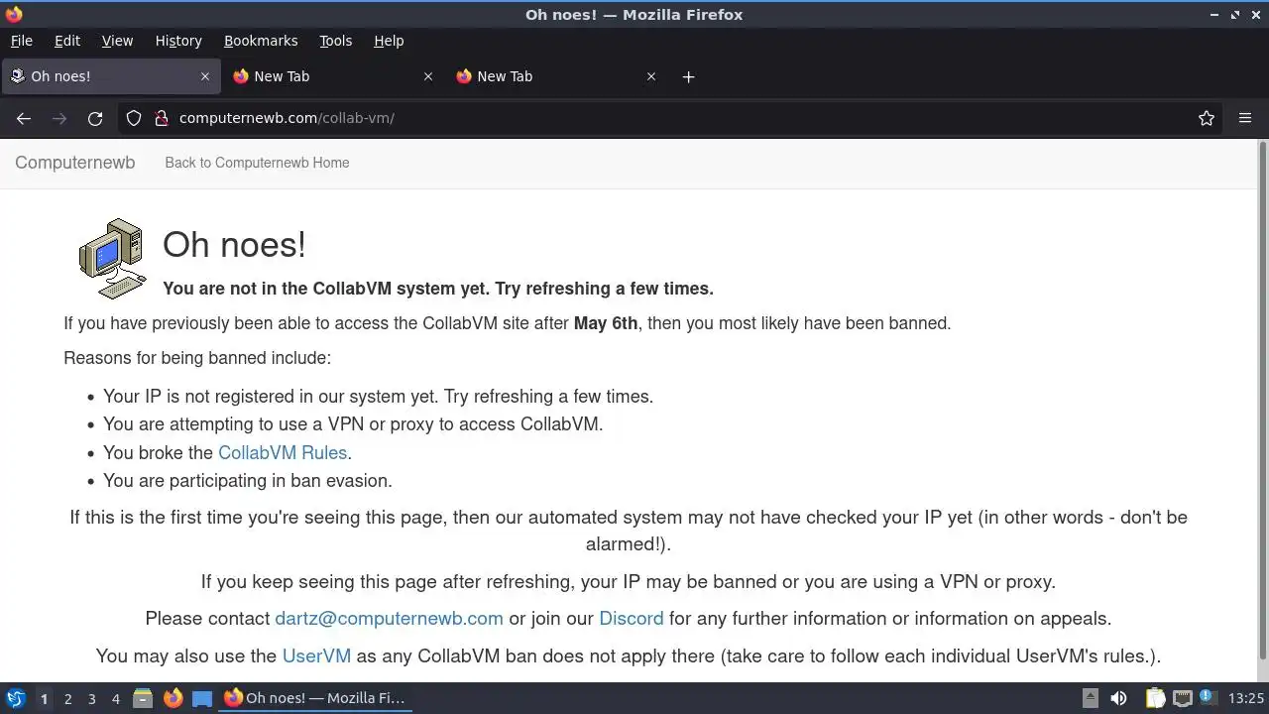Image resolution: width=1269 pixels, height=714 pixels.
Task: Click the computer illustration image
Action: [x=112, y=258]
